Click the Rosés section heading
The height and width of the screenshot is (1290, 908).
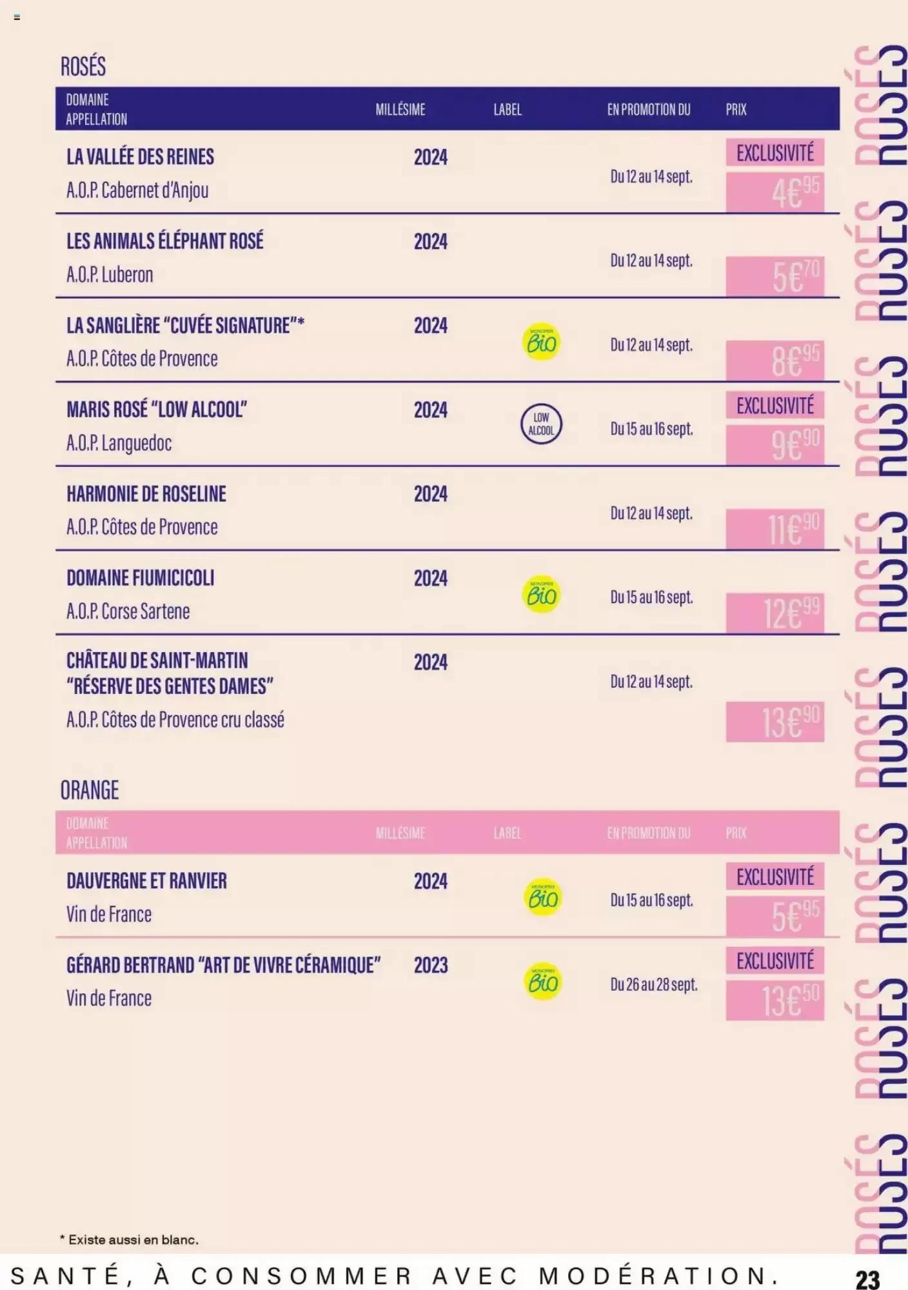(83, 66)
